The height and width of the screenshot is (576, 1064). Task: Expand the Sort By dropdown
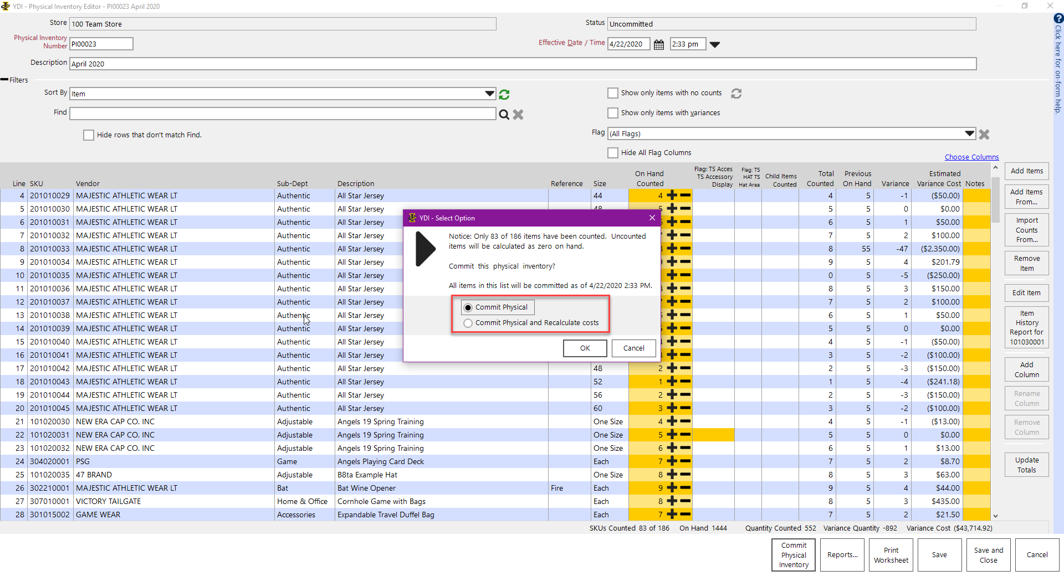pyautogui.click(x=489, y=94)
